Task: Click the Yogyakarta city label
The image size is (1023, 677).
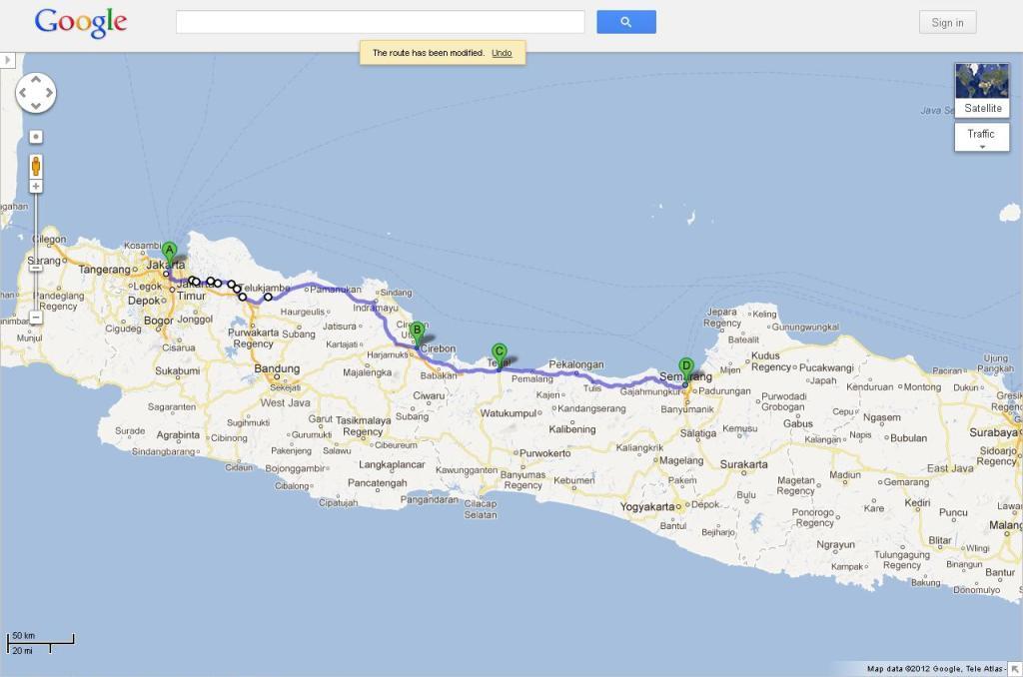Action: pos(647,507)
